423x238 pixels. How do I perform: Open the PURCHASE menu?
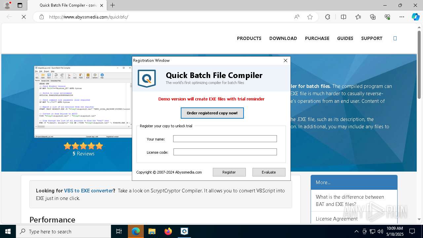(x=317, y=38)
